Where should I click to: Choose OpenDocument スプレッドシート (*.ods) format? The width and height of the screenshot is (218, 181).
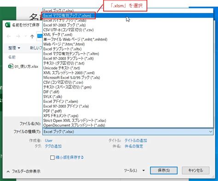point(128,125)
